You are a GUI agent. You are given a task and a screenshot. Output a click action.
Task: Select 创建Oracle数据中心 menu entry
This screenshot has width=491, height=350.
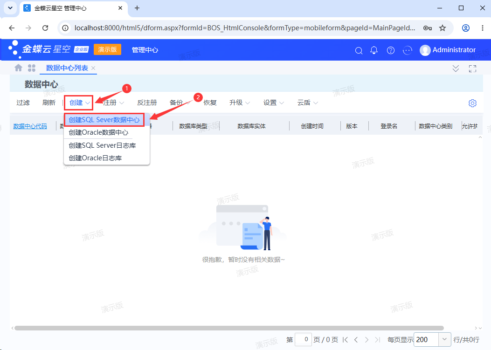99,132
